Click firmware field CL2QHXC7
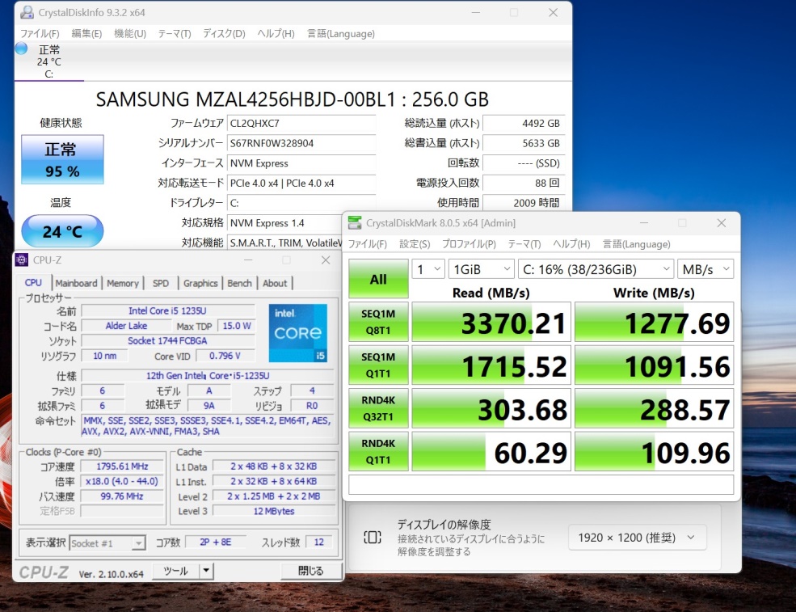796x612 pixels. [301, 124]
